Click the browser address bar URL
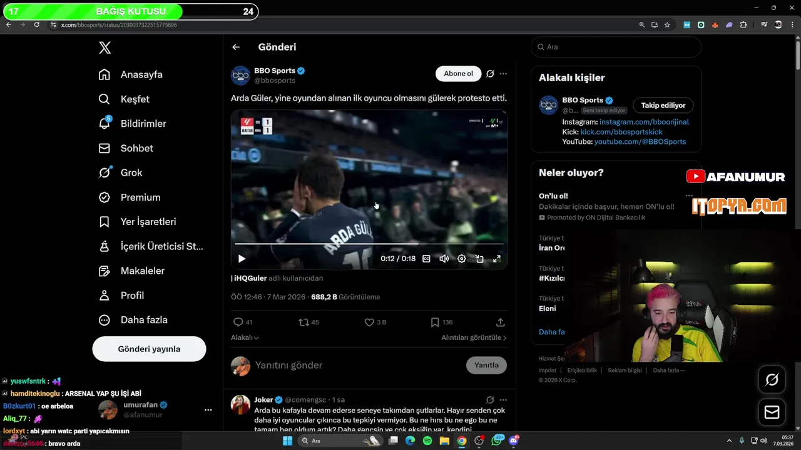Viewport: 801px width, 450px height. 119,25
